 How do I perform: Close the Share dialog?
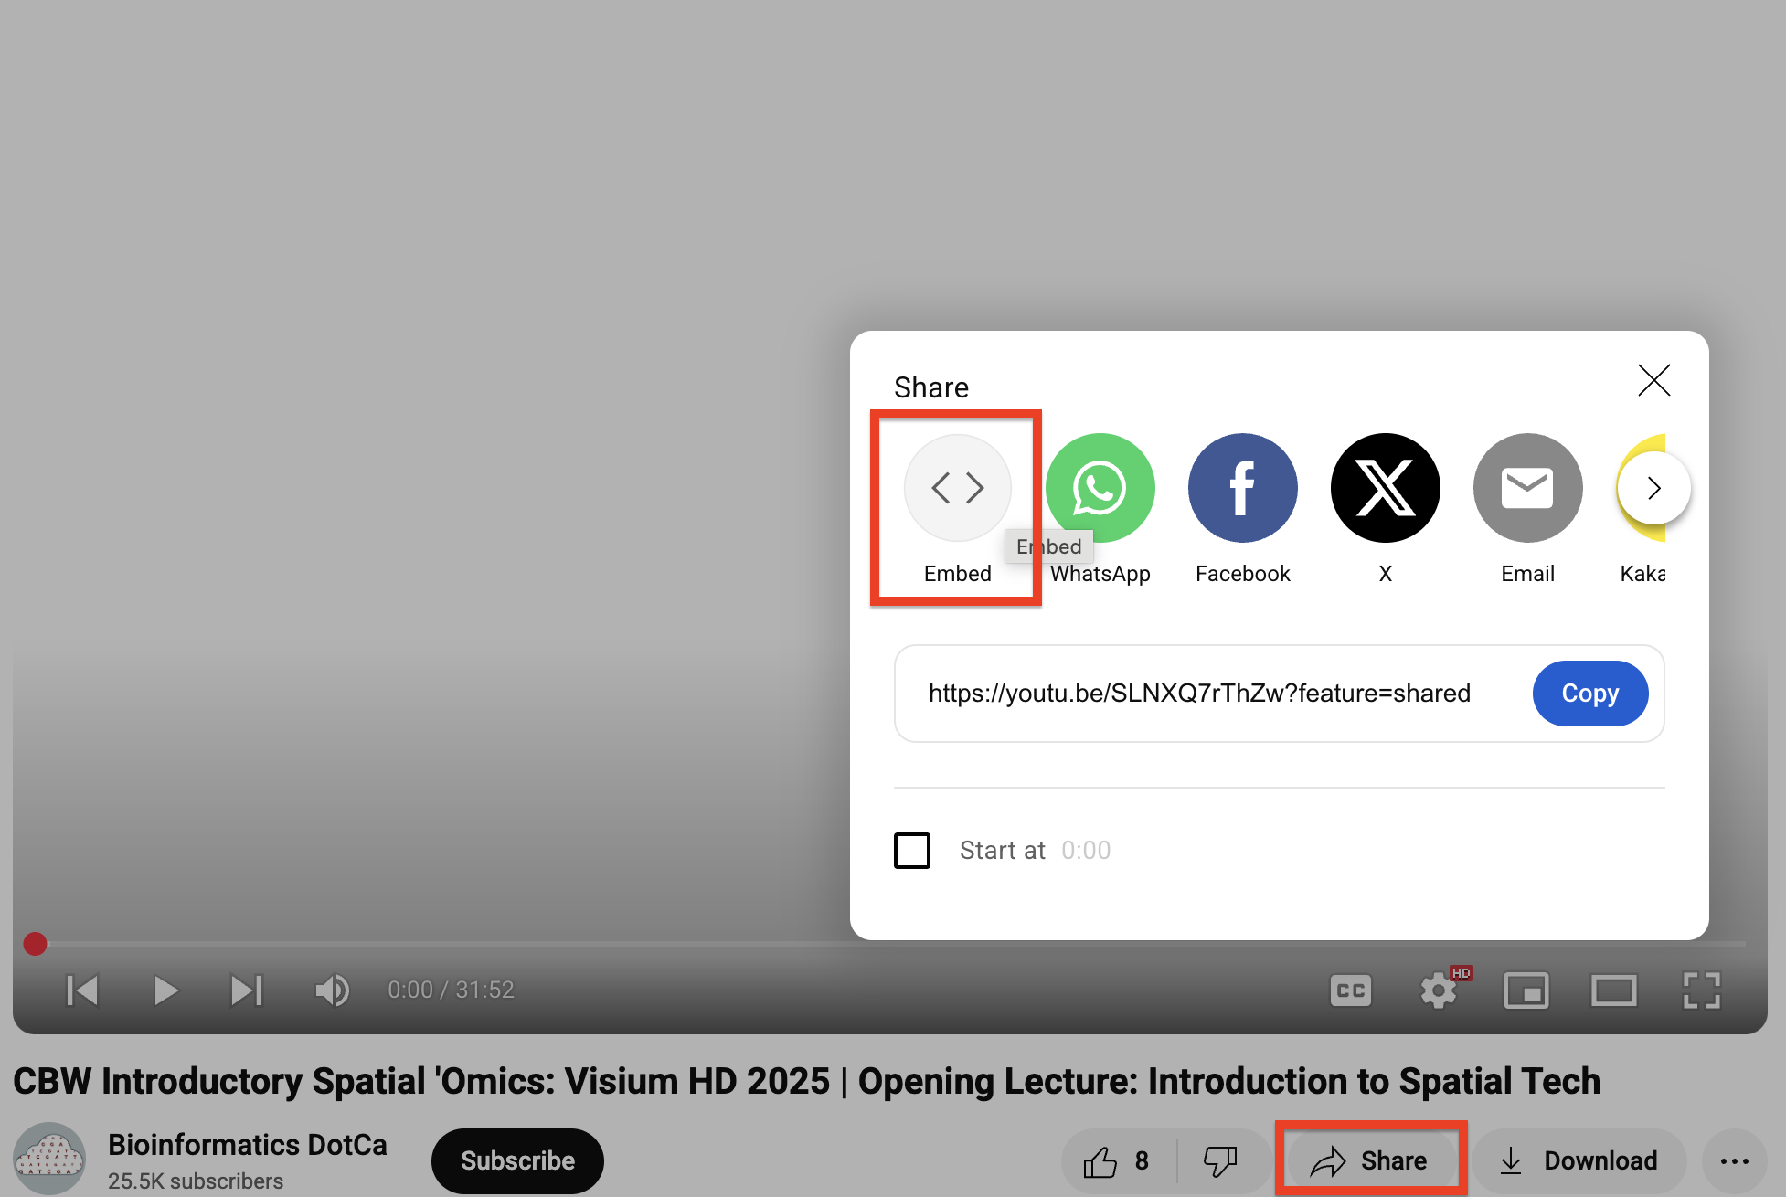[1654, 381]
